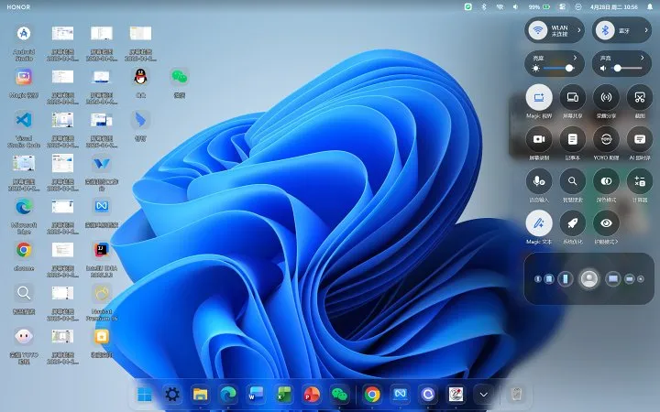
Task: Take a screenshot with the 截图 scissors icon
Action: [640, 98]
